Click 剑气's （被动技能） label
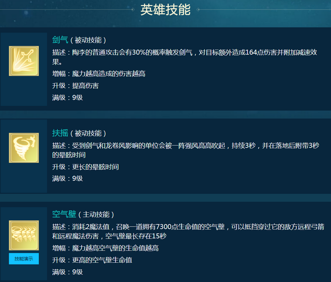This screenshot has height=282, width=331. tap(88, 40)
